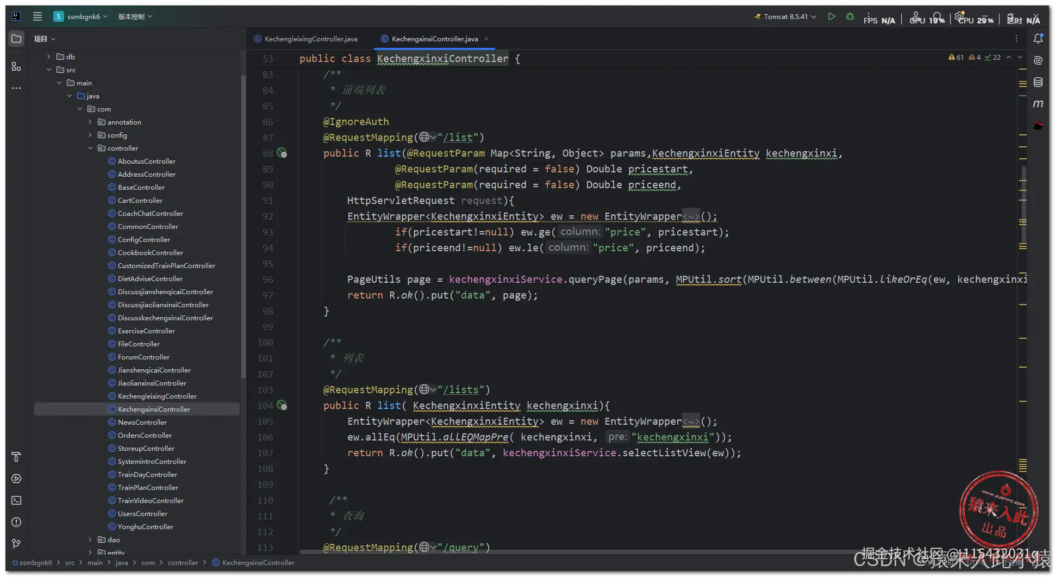Close the KechengxinxiController.java tab
This screenshot has width=1055, height=577.
pyautogui.click(x=486, y=39)
